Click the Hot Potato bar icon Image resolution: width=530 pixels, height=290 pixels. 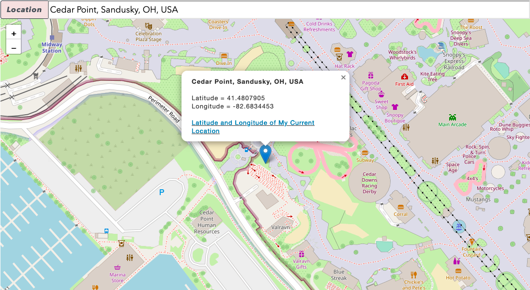coord(456,261)
